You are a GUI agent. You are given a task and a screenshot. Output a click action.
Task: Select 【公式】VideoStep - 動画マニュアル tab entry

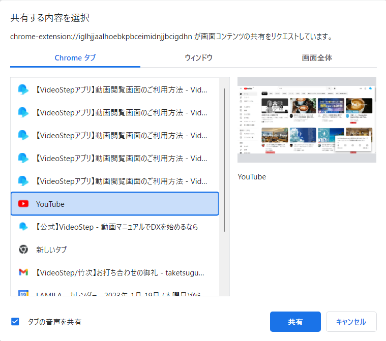(x=115, y=227)
